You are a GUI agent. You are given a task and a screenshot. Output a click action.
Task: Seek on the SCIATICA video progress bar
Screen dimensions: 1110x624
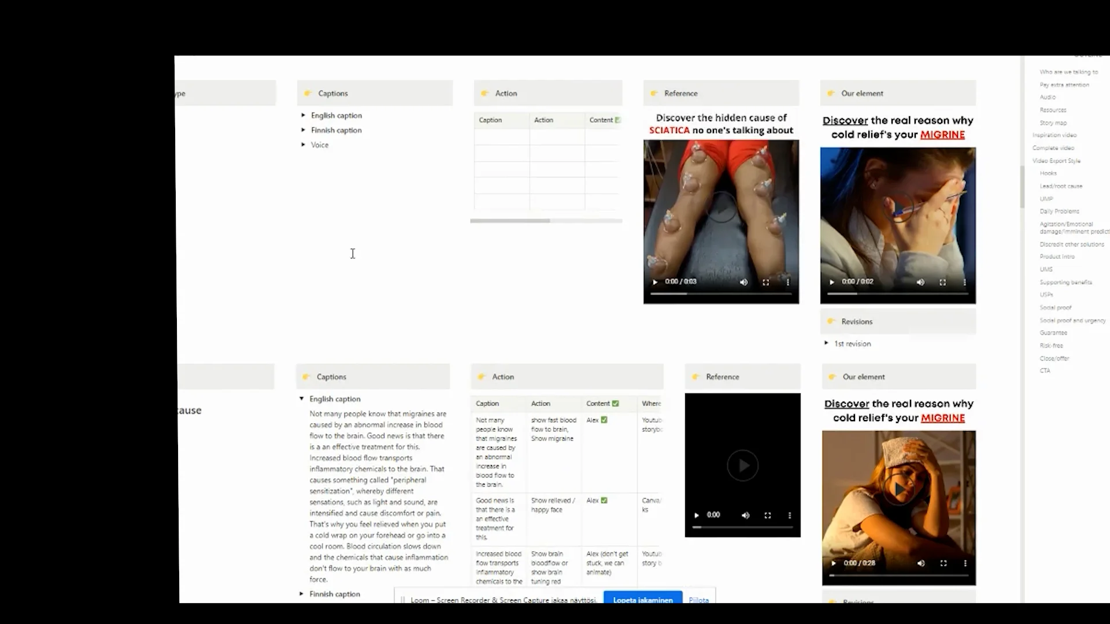tap(721, 294)
